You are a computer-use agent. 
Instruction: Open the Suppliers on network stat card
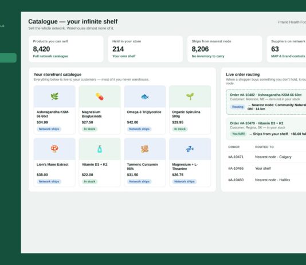coord(287,49)
